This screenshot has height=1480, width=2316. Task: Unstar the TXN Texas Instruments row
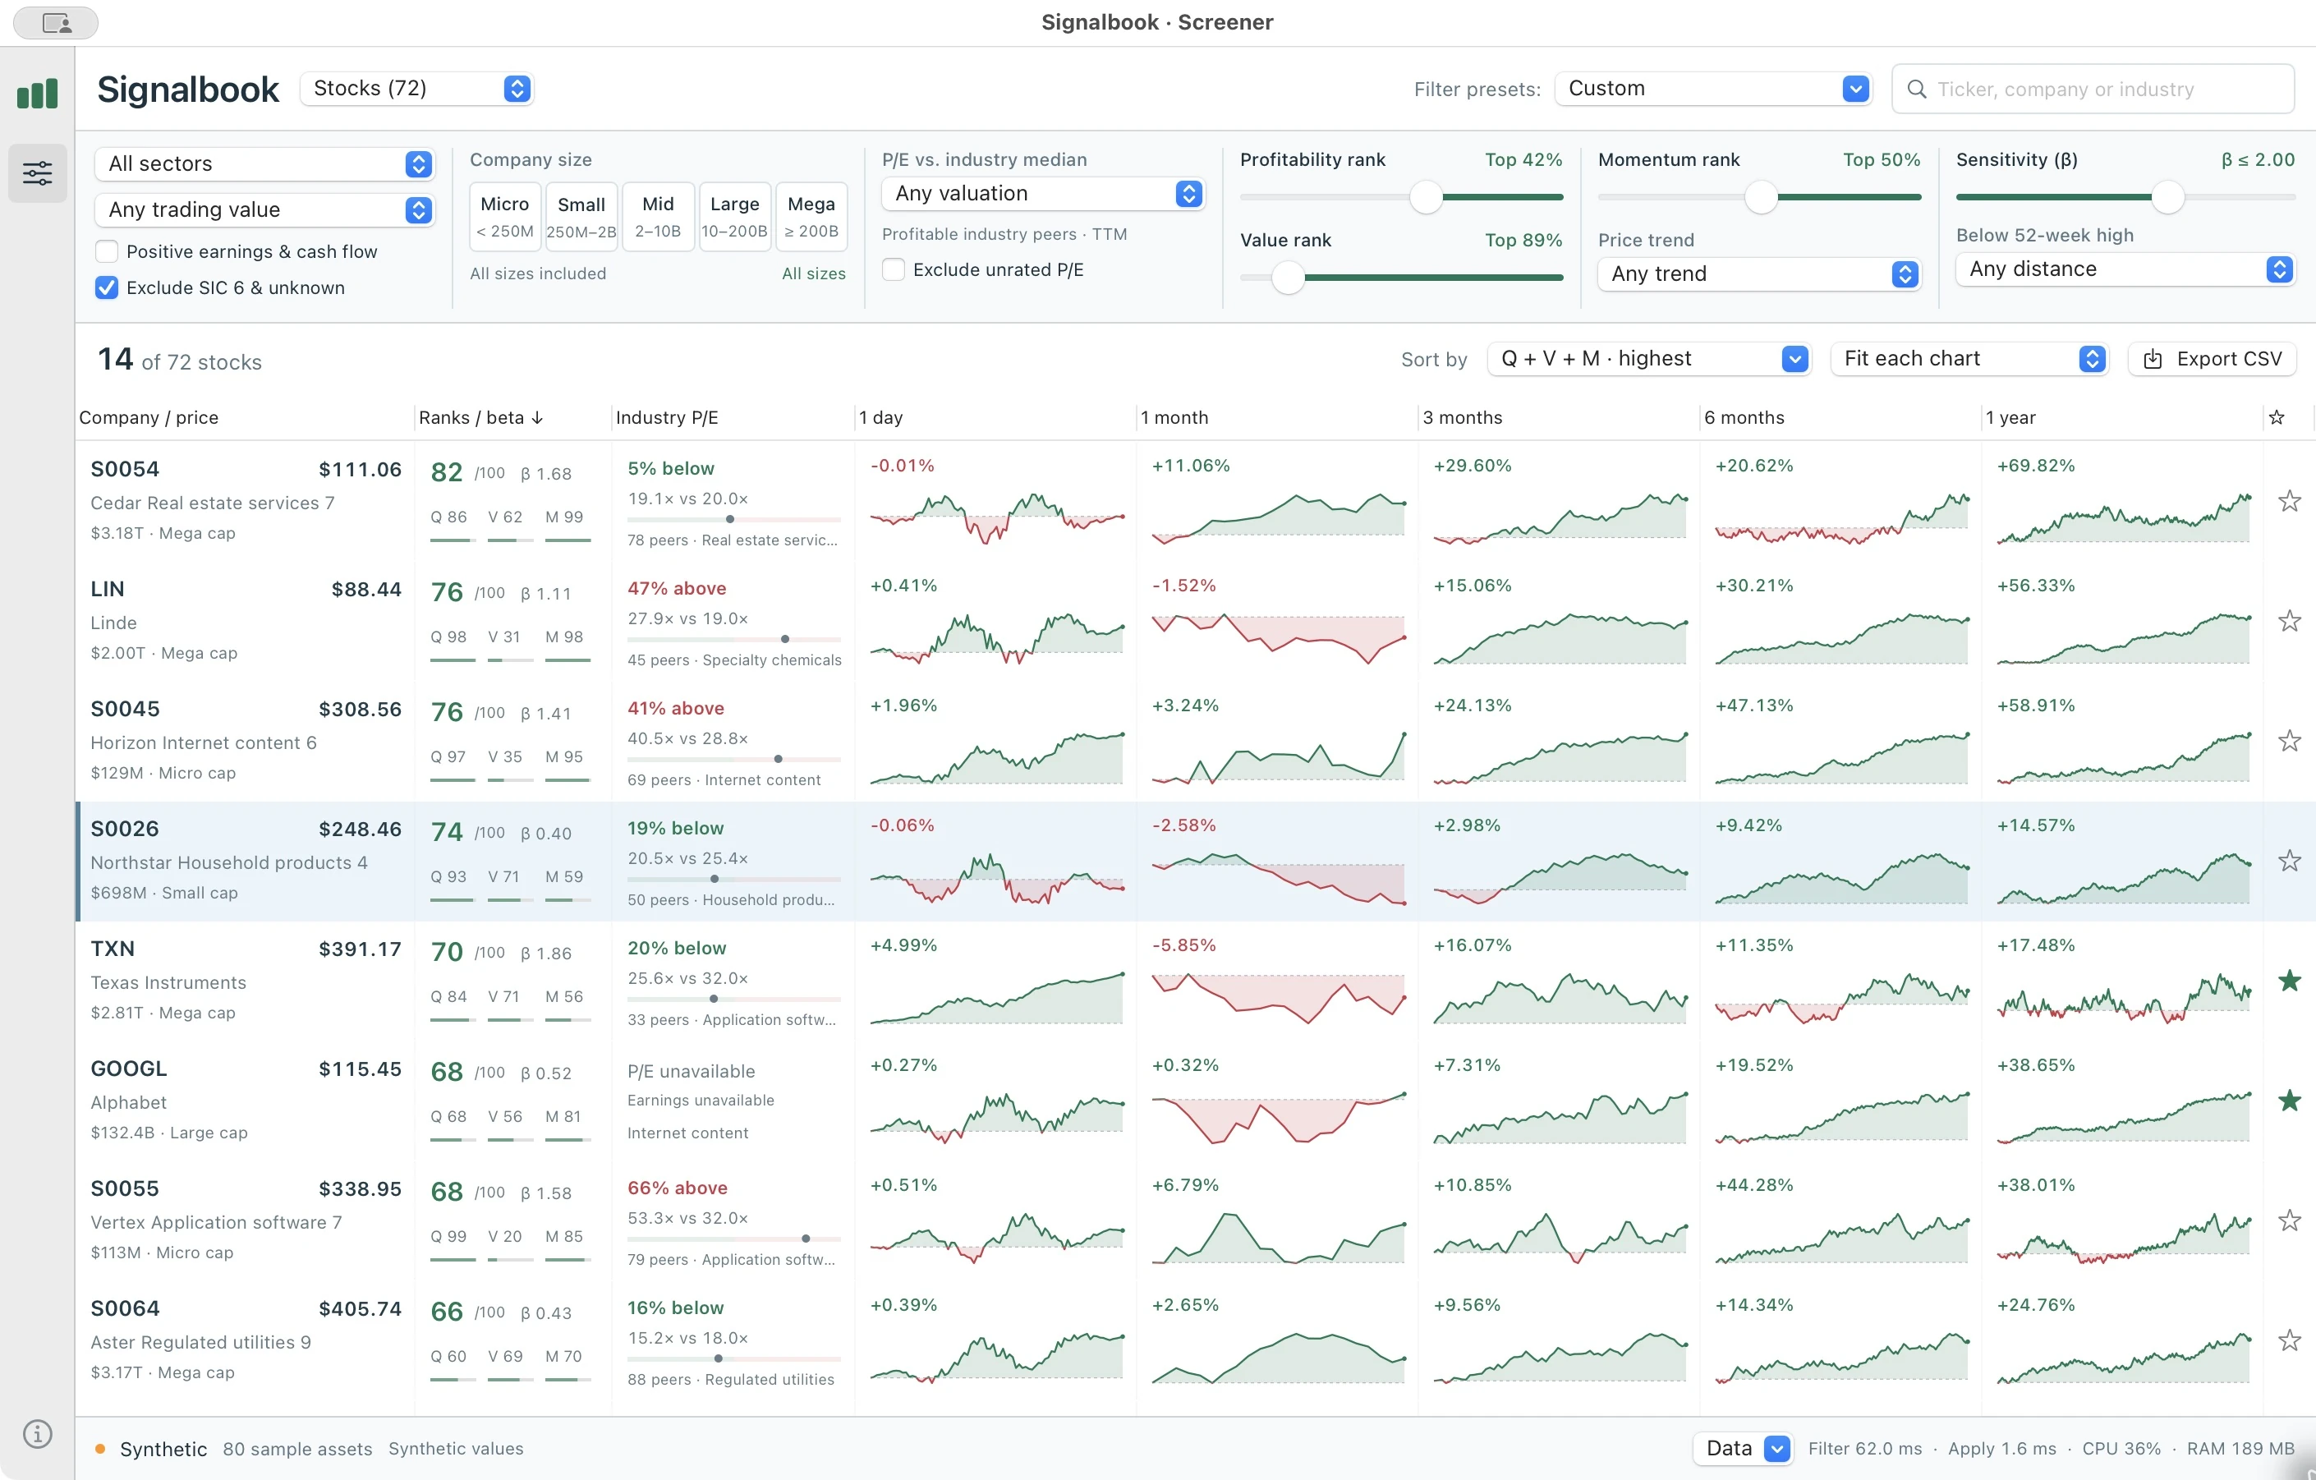[x=2289, y=981]
